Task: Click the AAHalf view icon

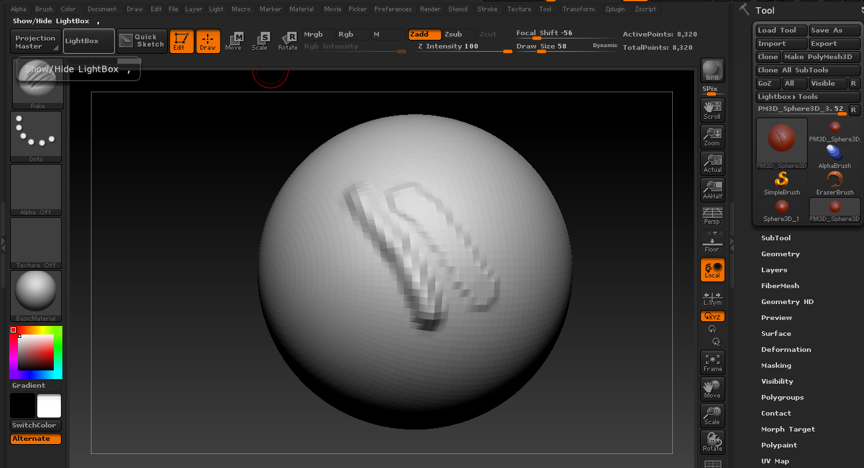Action: point(713,190)
